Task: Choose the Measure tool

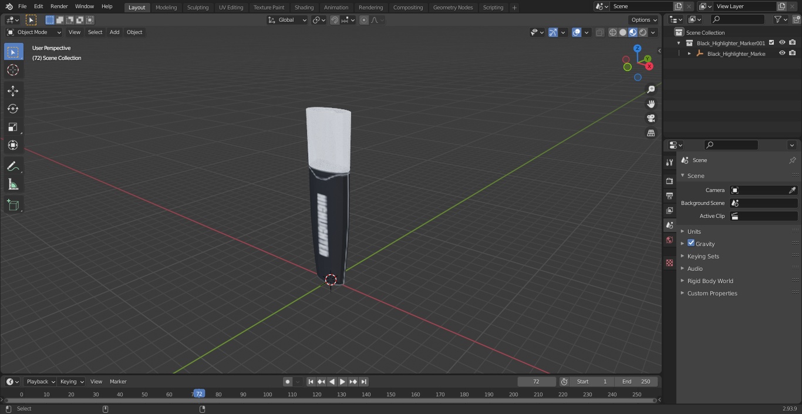Action: [13, 185]
